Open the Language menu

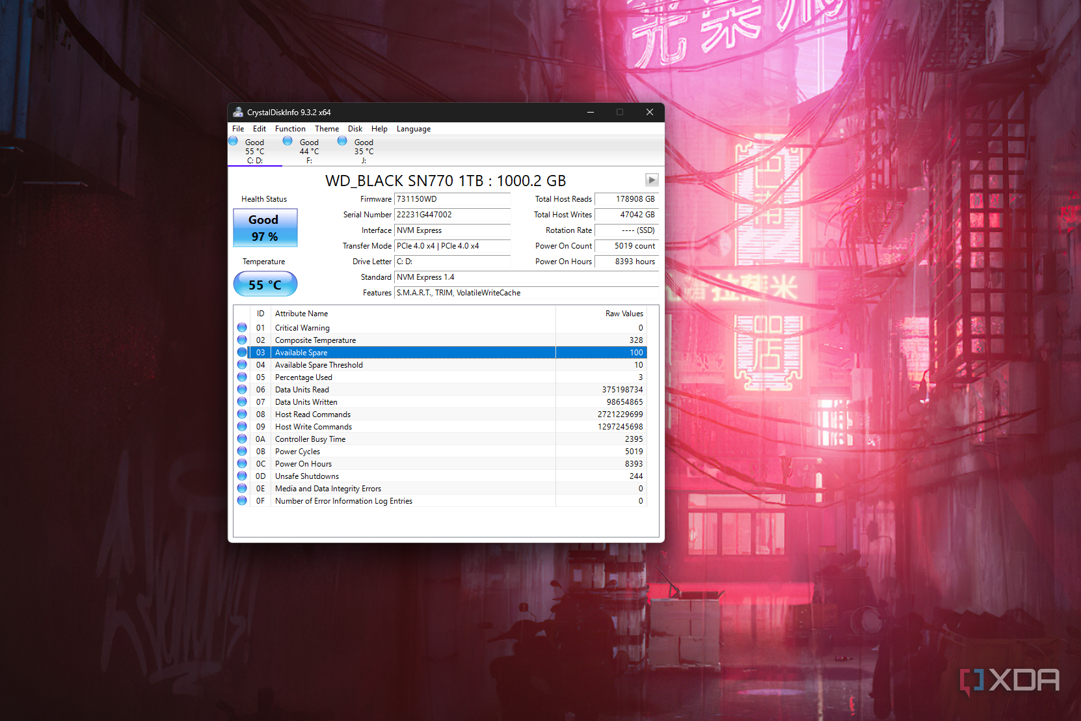click(414, 129)
